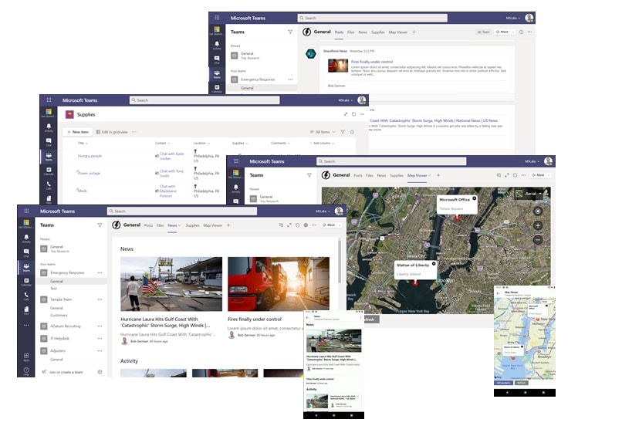Viewport: 622px width, 426px height.
Task: Zoom in on the map
Action: pos(538,225)
